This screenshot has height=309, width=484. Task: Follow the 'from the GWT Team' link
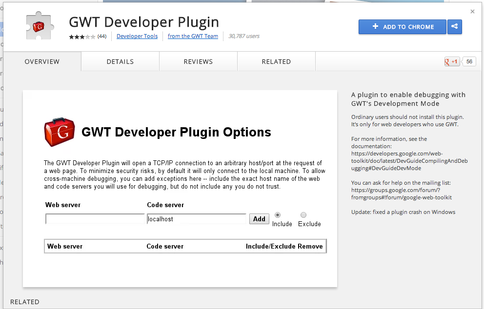193,36
